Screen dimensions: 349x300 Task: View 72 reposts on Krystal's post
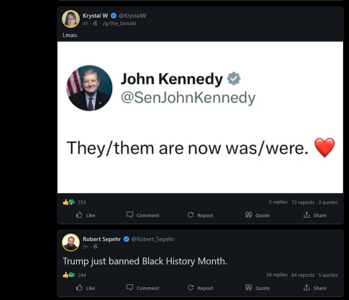(303, 202)
